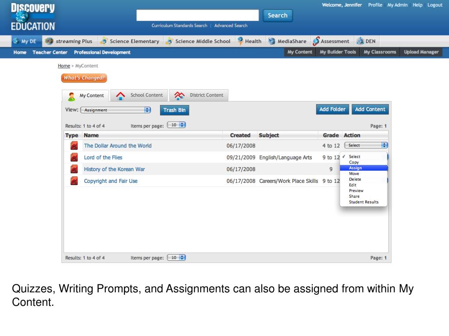Image resolution: width=449 pixels, height=336 pixels.
Task: Click the Health icon
Action: coord(240,41)
